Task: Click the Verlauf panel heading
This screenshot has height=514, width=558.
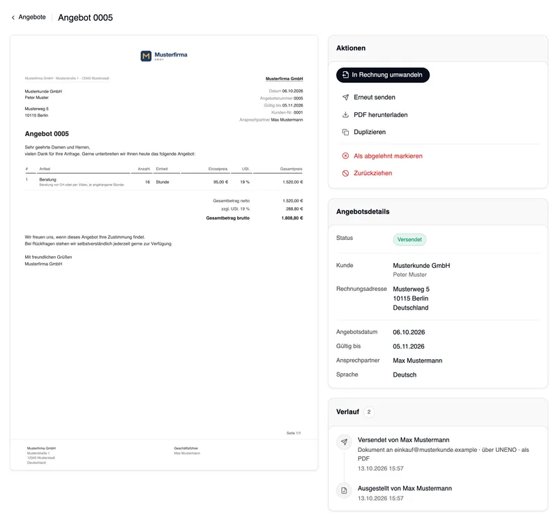Action: click(347, 412)
